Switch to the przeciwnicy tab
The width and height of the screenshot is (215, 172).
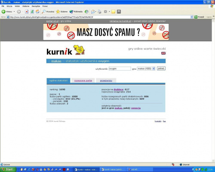pos(106,80)
